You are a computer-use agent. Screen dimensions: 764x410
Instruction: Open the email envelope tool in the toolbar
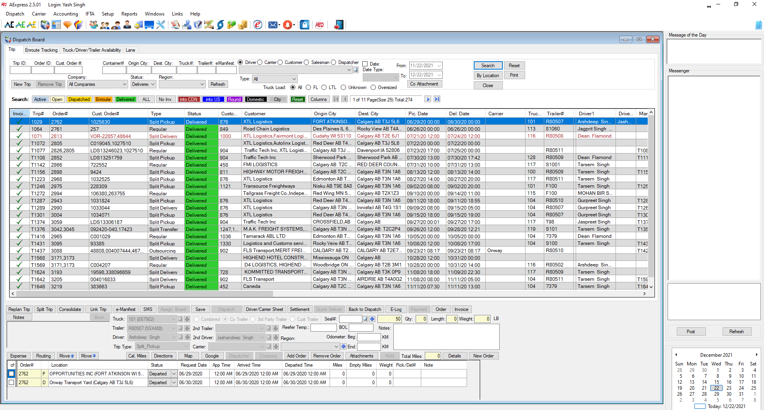click(x=273, y=25)
